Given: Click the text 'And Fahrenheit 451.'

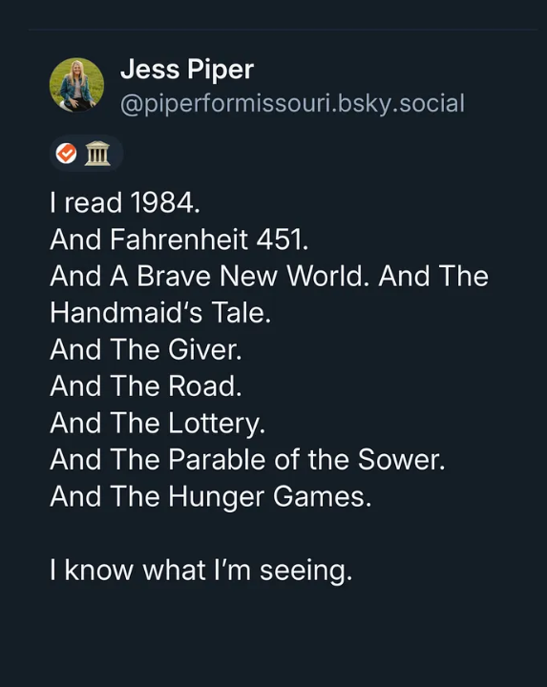Looking at the screenshot, I should tap(179, 239).
